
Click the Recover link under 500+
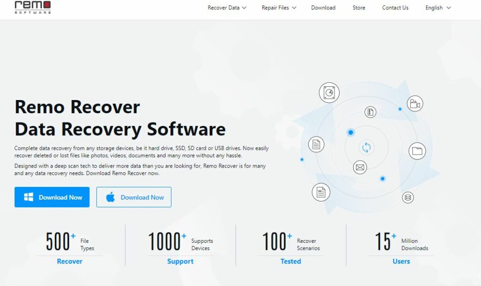click(70, 261)
